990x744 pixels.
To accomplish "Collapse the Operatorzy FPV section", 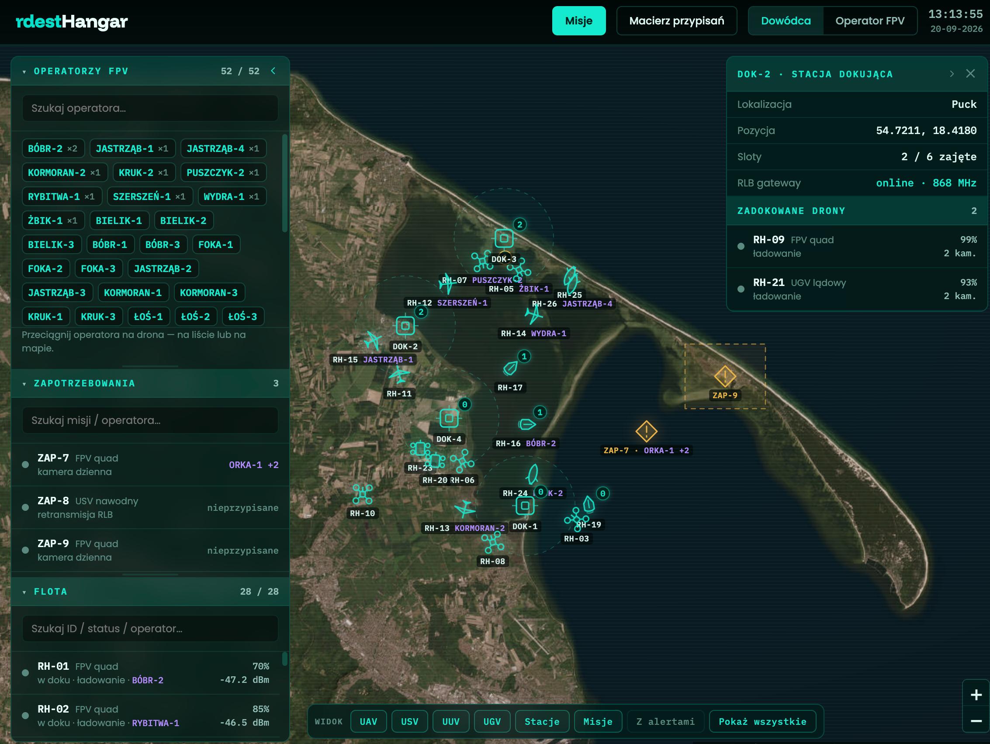I will [x=24, y=72].
